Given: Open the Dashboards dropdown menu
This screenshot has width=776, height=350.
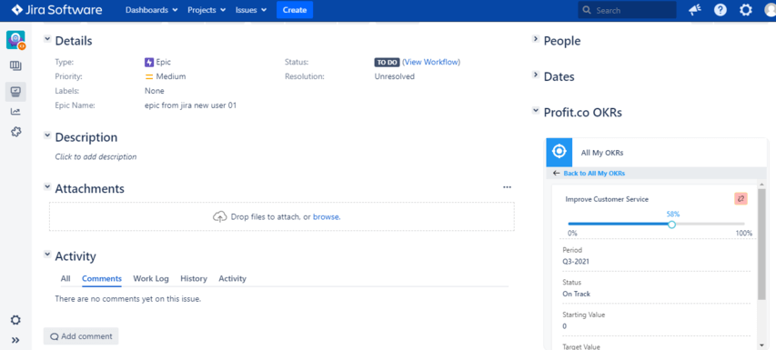Looking at the screenshot, I should click(x=151, y=10).
